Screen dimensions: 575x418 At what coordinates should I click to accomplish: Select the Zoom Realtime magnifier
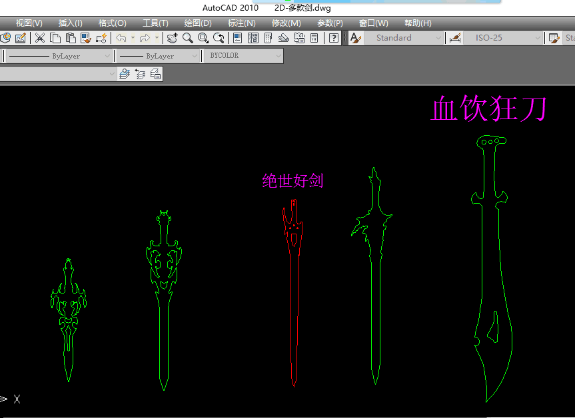tap(188, 38)
